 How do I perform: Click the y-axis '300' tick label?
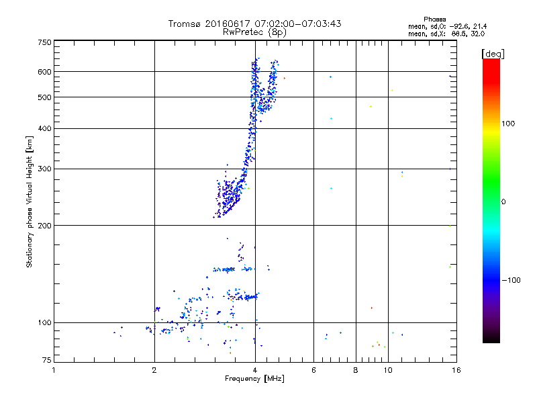(x=44, y=169)
